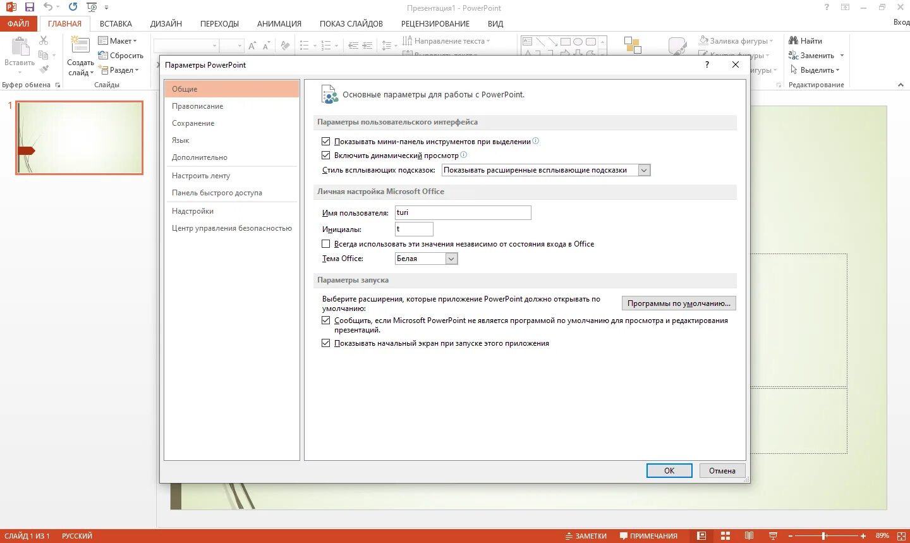Switch to the ВСТАВКА tab

tap(116, 23)
